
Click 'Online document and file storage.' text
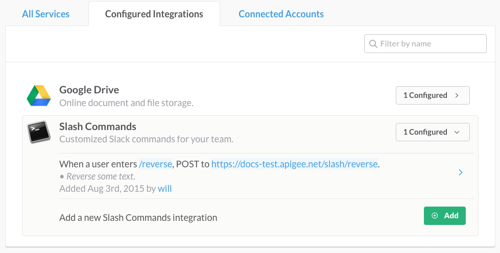(x=126, y=103)
